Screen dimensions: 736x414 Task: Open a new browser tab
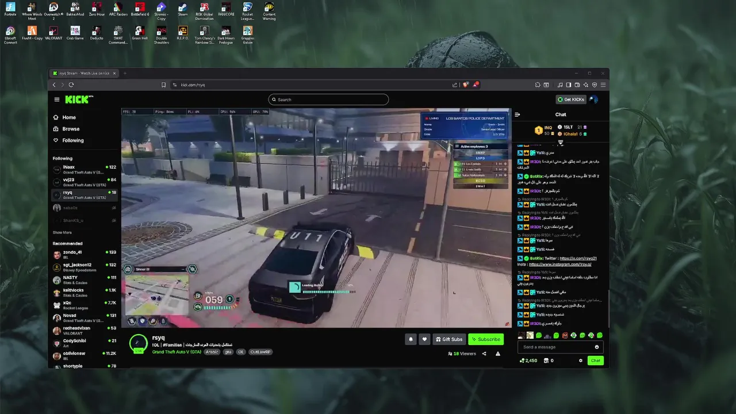point(125,73)
